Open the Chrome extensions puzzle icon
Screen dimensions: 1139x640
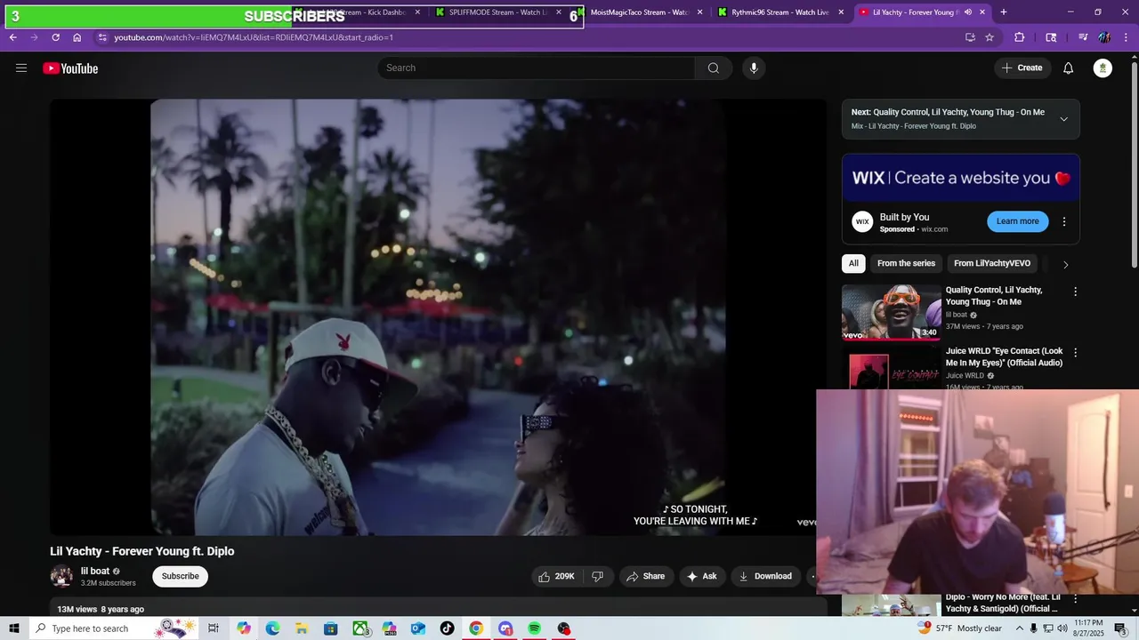(x=1020, y=37)
